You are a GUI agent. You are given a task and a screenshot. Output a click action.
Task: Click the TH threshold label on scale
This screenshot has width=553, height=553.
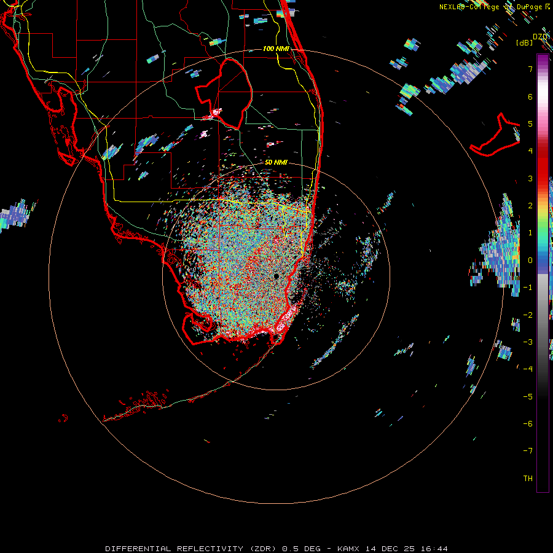click(528, 479)
